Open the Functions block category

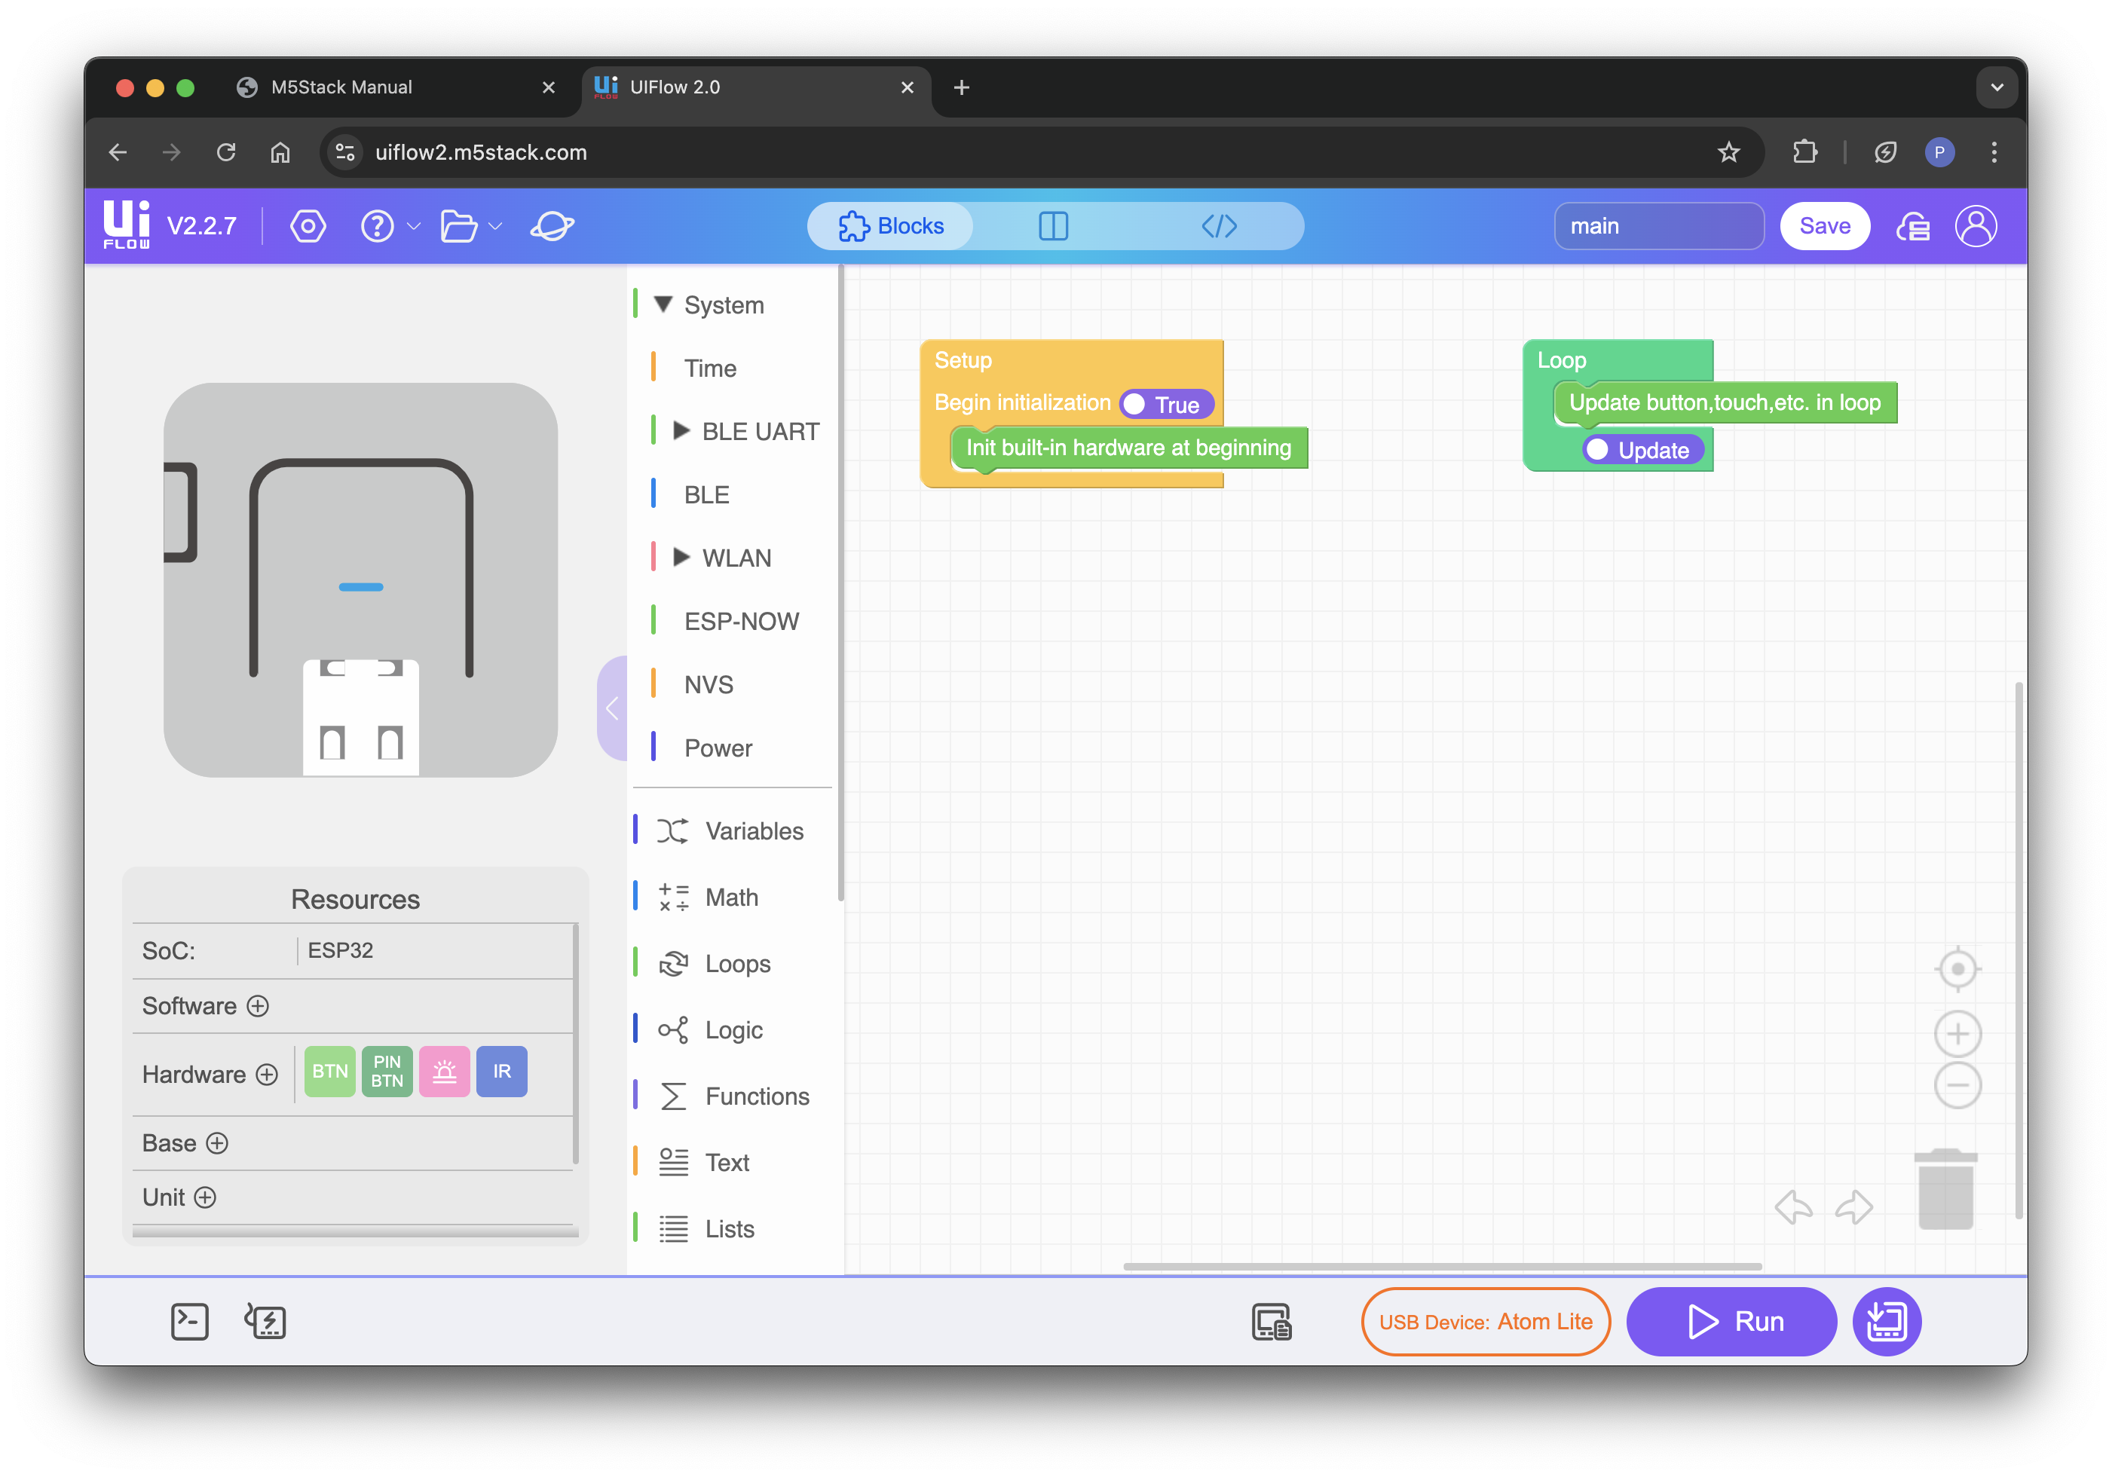point(734,1096)
